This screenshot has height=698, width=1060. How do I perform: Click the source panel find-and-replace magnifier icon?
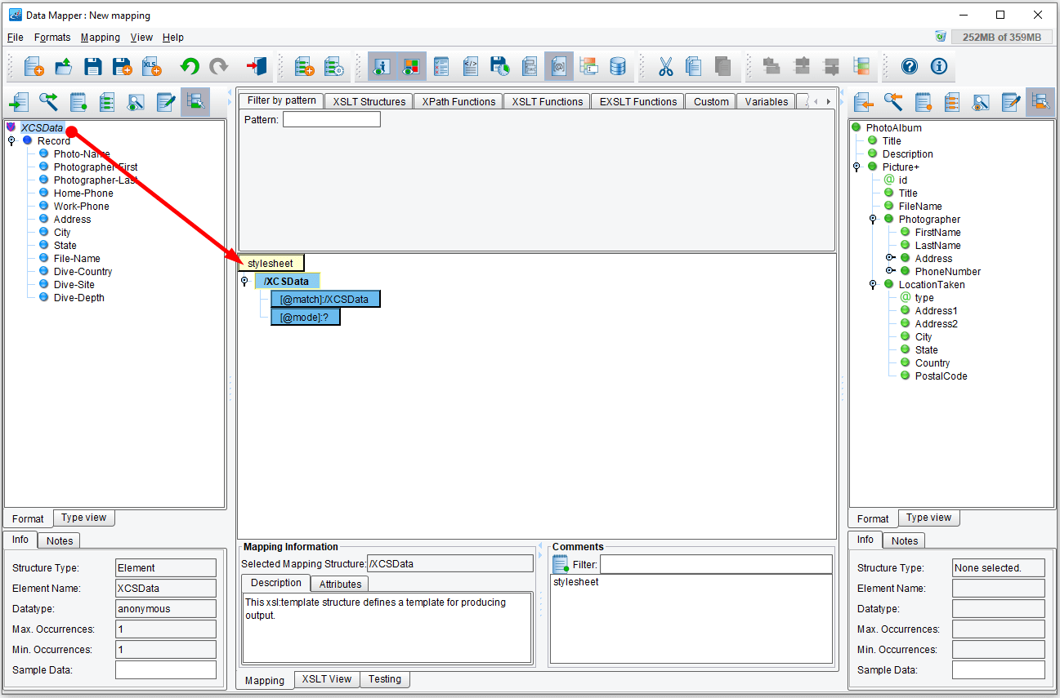coord(48,102)
